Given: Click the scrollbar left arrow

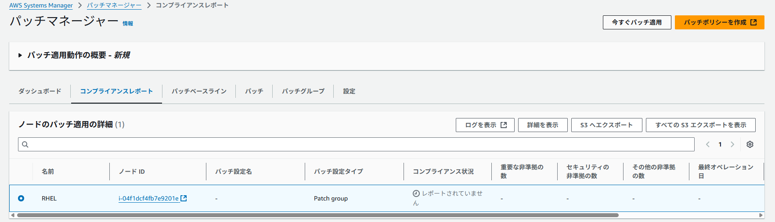Looking at the screenshot, I should click(x=13, y=215).
